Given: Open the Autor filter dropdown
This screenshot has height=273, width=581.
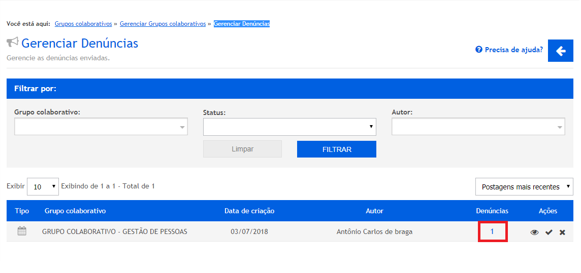Looking at the screenshot, I should 478,127.
